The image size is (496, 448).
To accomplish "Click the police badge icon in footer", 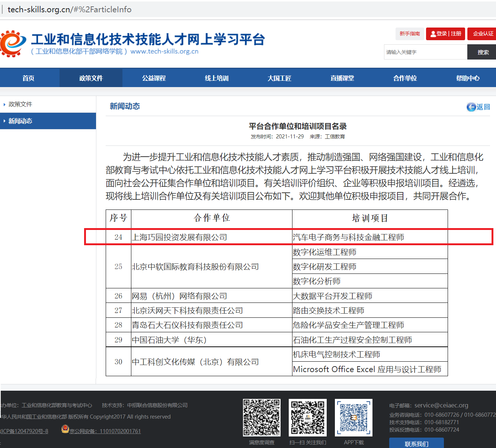I will pyautogui.click(x=65, y=429).
